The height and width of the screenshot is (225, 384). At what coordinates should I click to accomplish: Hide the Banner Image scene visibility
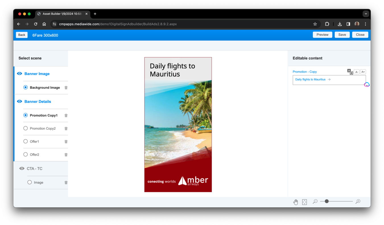[19, 73]
